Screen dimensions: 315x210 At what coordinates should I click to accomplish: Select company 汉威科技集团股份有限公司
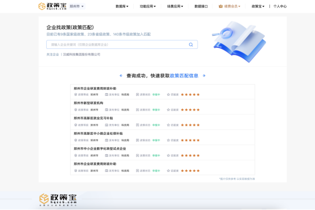81,55
